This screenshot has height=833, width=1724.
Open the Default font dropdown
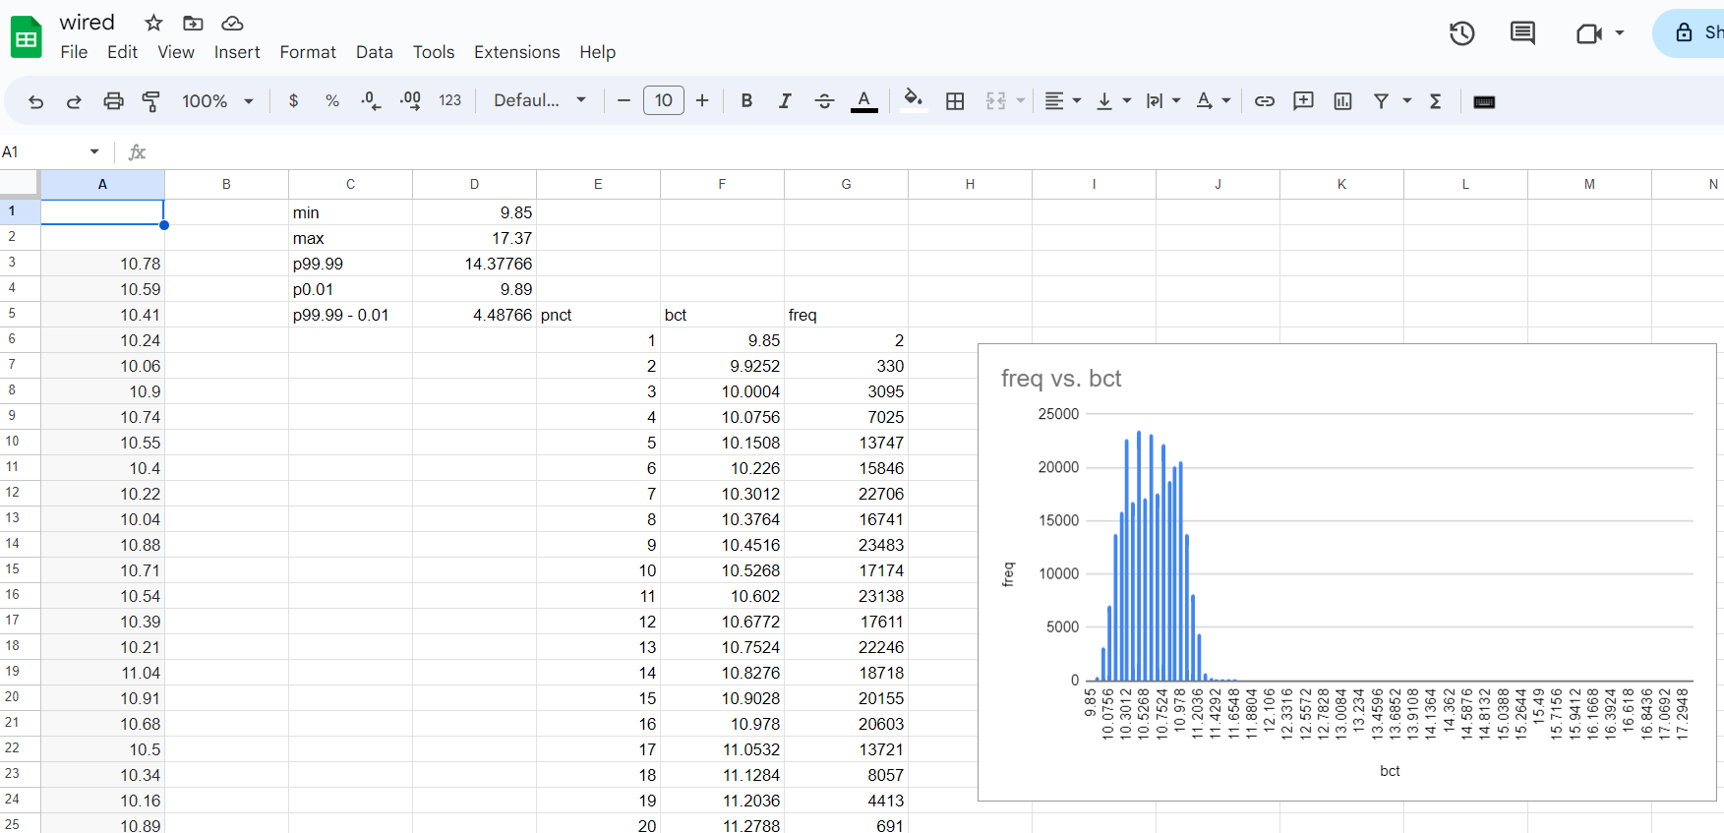click(540, 101)
